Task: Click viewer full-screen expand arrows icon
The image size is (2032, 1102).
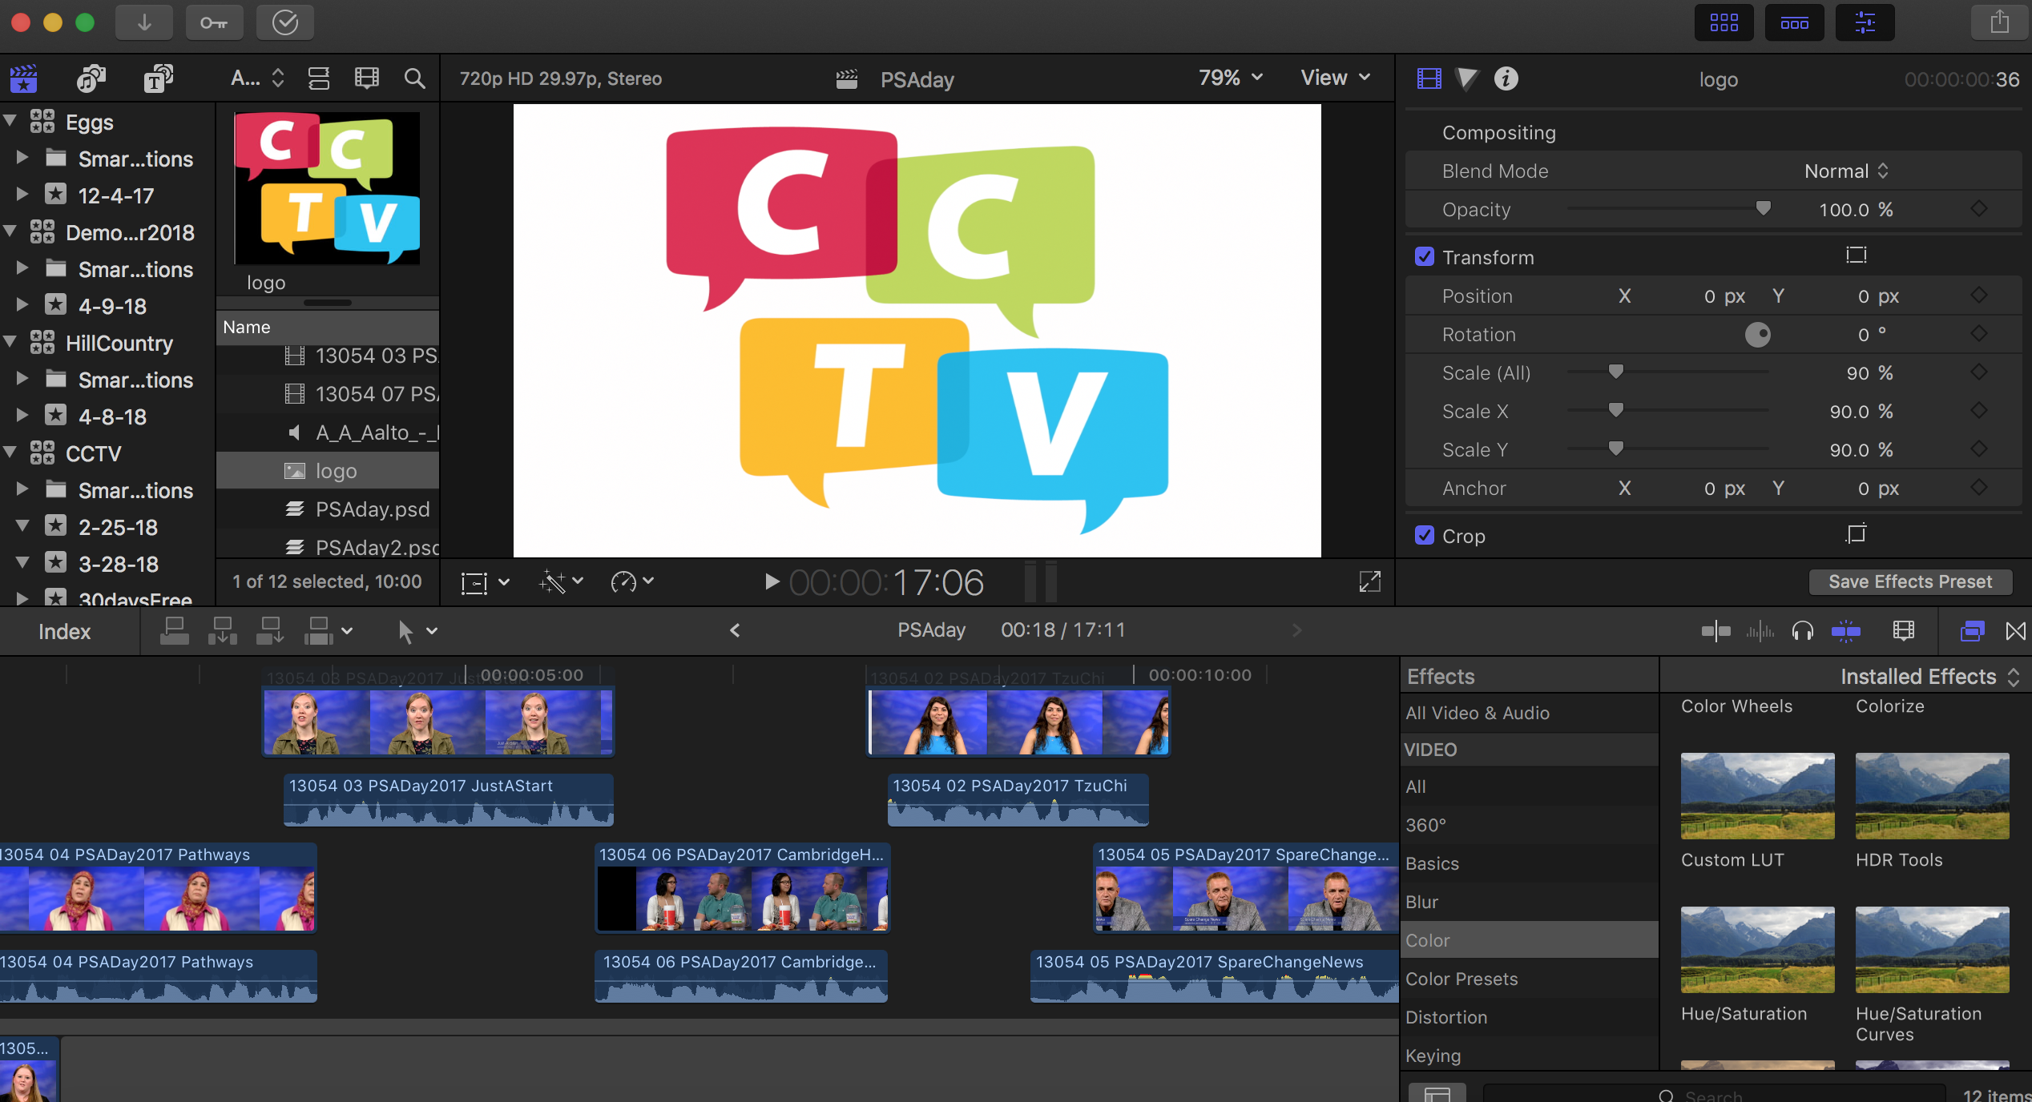Action: [1370, 582]
